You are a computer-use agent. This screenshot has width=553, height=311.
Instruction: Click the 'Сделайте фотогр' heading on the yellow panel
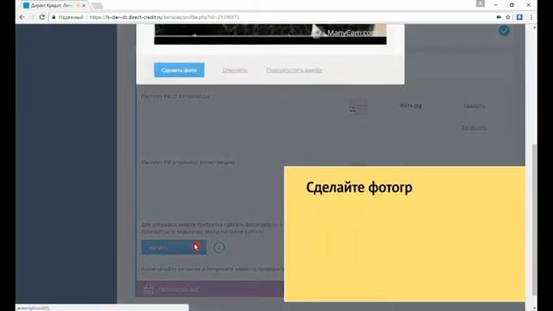[x=359, y=187]
